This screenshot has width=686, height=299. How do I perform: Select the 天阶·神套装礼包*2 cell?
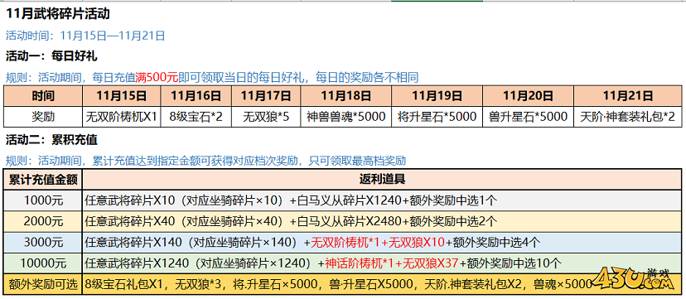628,117
